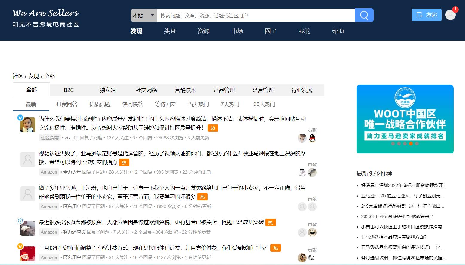465x265 pixels.
Task: Select the 付费问答 filter
Action: click(x=66, y=104)
